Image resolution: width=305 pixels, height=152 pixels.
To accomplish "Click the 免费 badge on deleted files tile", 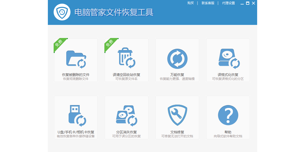I will click(59, 43).
